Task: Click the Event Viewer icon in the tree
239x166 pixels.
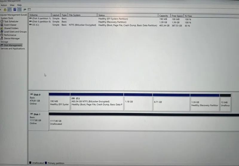Action: click(x=2, y=25)
